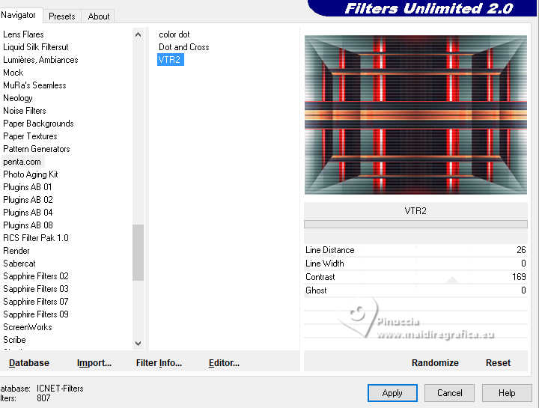Click the category list scrollbar thumb

[138, 252]
